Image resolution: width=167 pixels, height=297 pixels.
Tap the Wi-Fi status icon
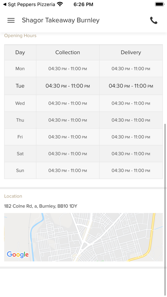(60, 4)
